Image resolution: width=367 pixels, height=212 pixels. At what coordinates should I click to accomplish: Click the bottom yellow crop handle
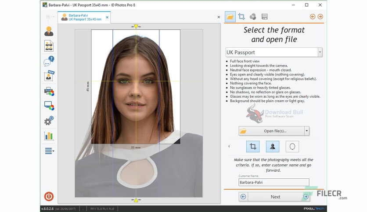point(136,200)
